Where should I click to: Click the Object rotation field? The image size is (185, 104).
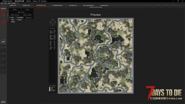tap(27, 15)
